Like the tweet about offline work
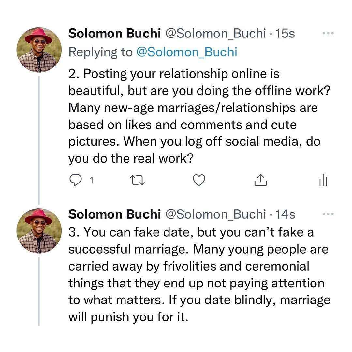This screenshot has height=352, width=352. [x=199, y=180]
